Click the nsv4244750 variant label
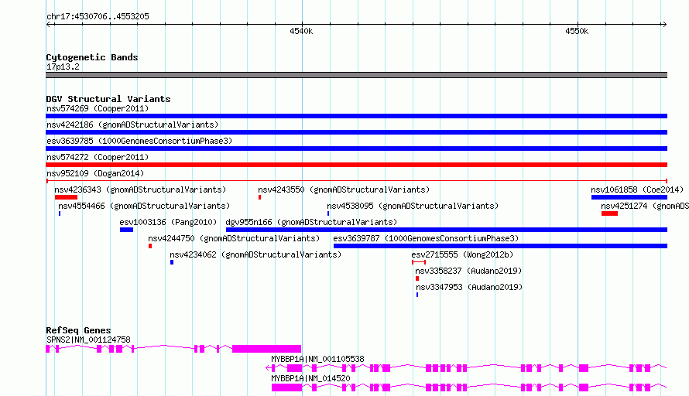The height and width of the screenshot is (396, 689). click(x=234, y=238)
